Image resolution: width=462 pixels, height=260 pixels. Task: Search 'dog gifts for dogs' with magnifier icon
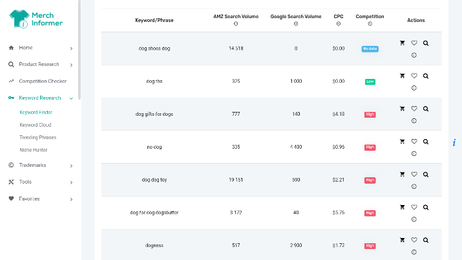[426, 109]
